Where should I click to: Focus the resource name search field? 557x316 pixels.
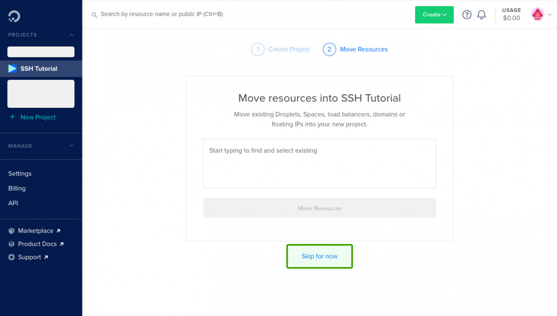tap(161, 14)
